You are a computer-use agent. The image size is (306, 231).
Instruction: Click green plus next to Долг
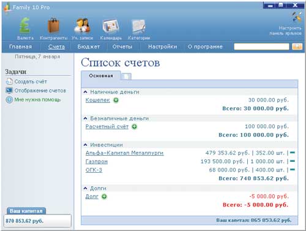(104, 197)
